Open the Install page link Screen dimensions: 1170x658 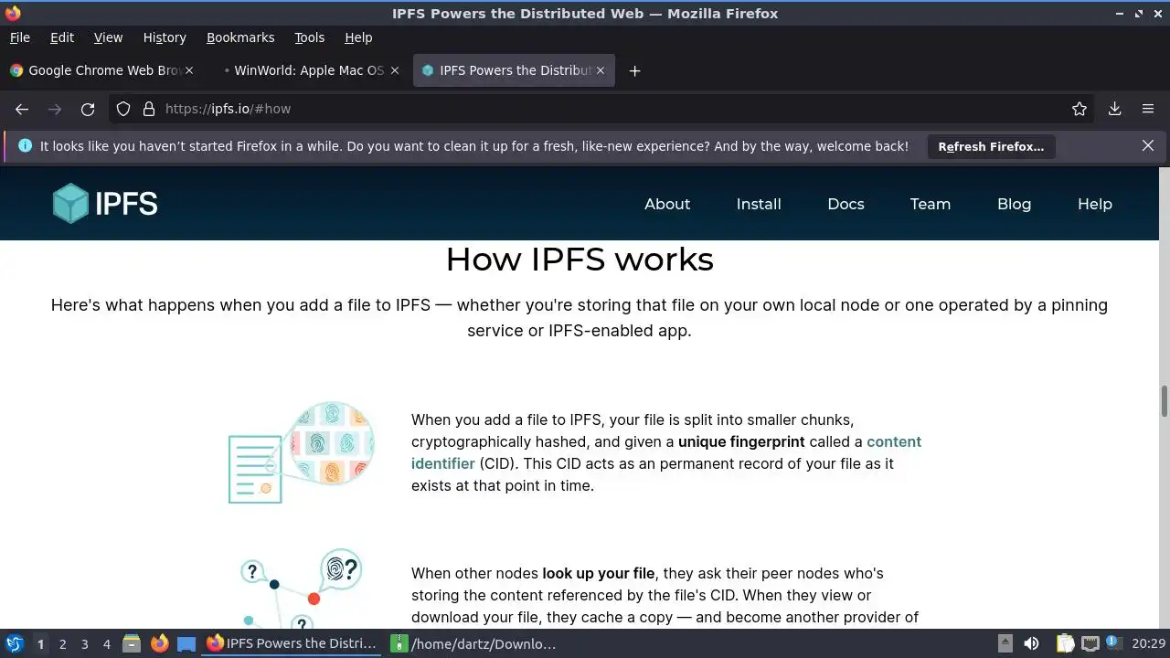click(x=759, y=204)
